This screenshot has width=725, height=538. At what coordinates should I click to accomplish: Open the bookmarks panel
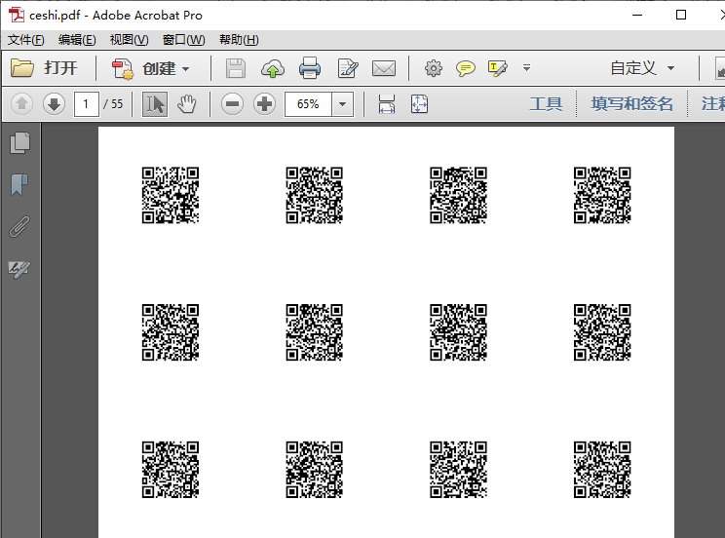[19, 184]
